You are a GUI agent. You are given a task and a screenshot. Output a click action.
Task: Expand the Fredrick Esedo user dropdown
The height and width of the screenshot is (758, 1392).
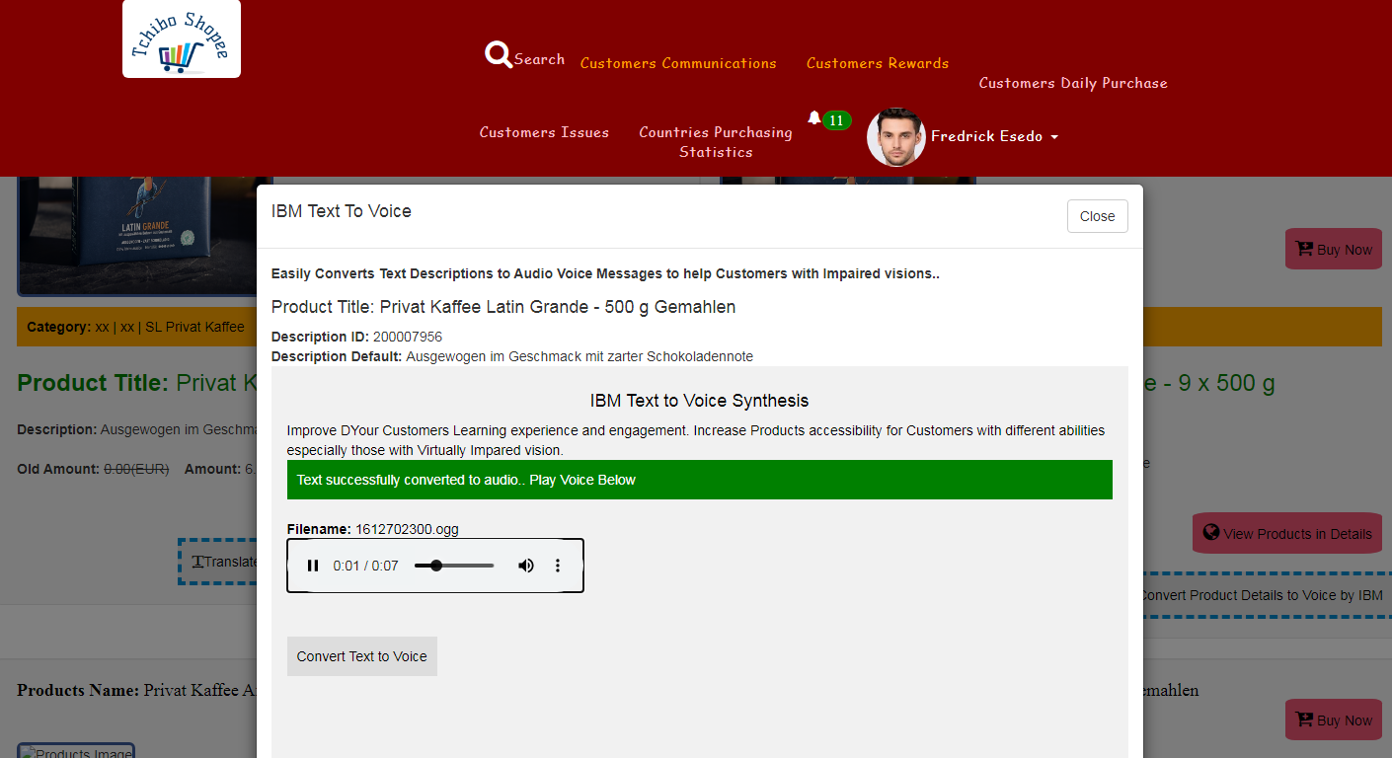pos(994,137)
